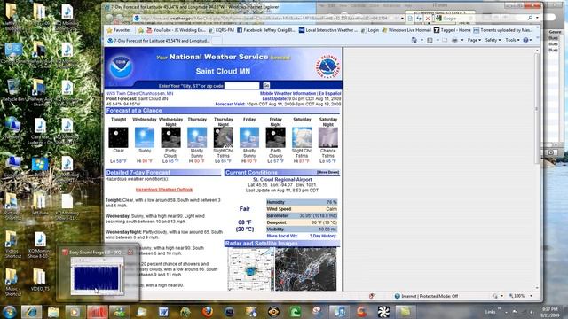Click NWS Twin Cities/Chanhassen, MN link
Screen dimensions: 568x319
[139, 93]
